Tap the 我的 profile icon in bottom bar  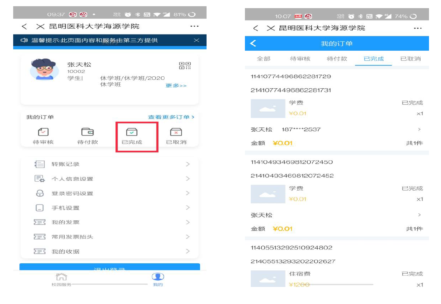(158, 277)
